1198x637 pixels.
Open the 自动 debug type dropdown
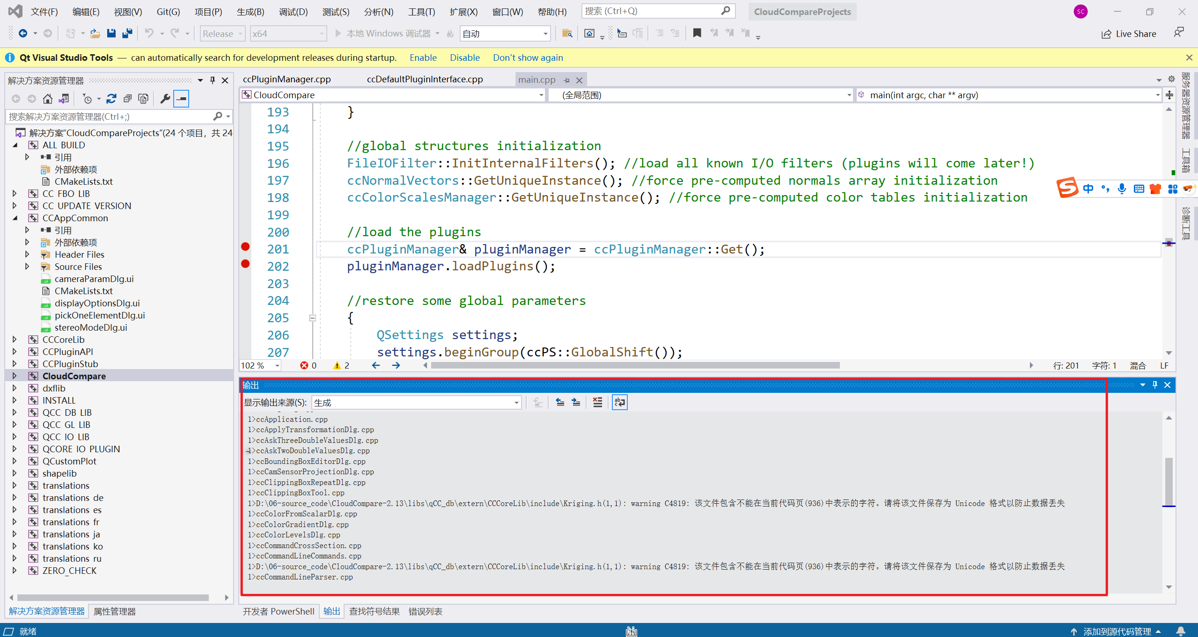click(x=505, y=34)
